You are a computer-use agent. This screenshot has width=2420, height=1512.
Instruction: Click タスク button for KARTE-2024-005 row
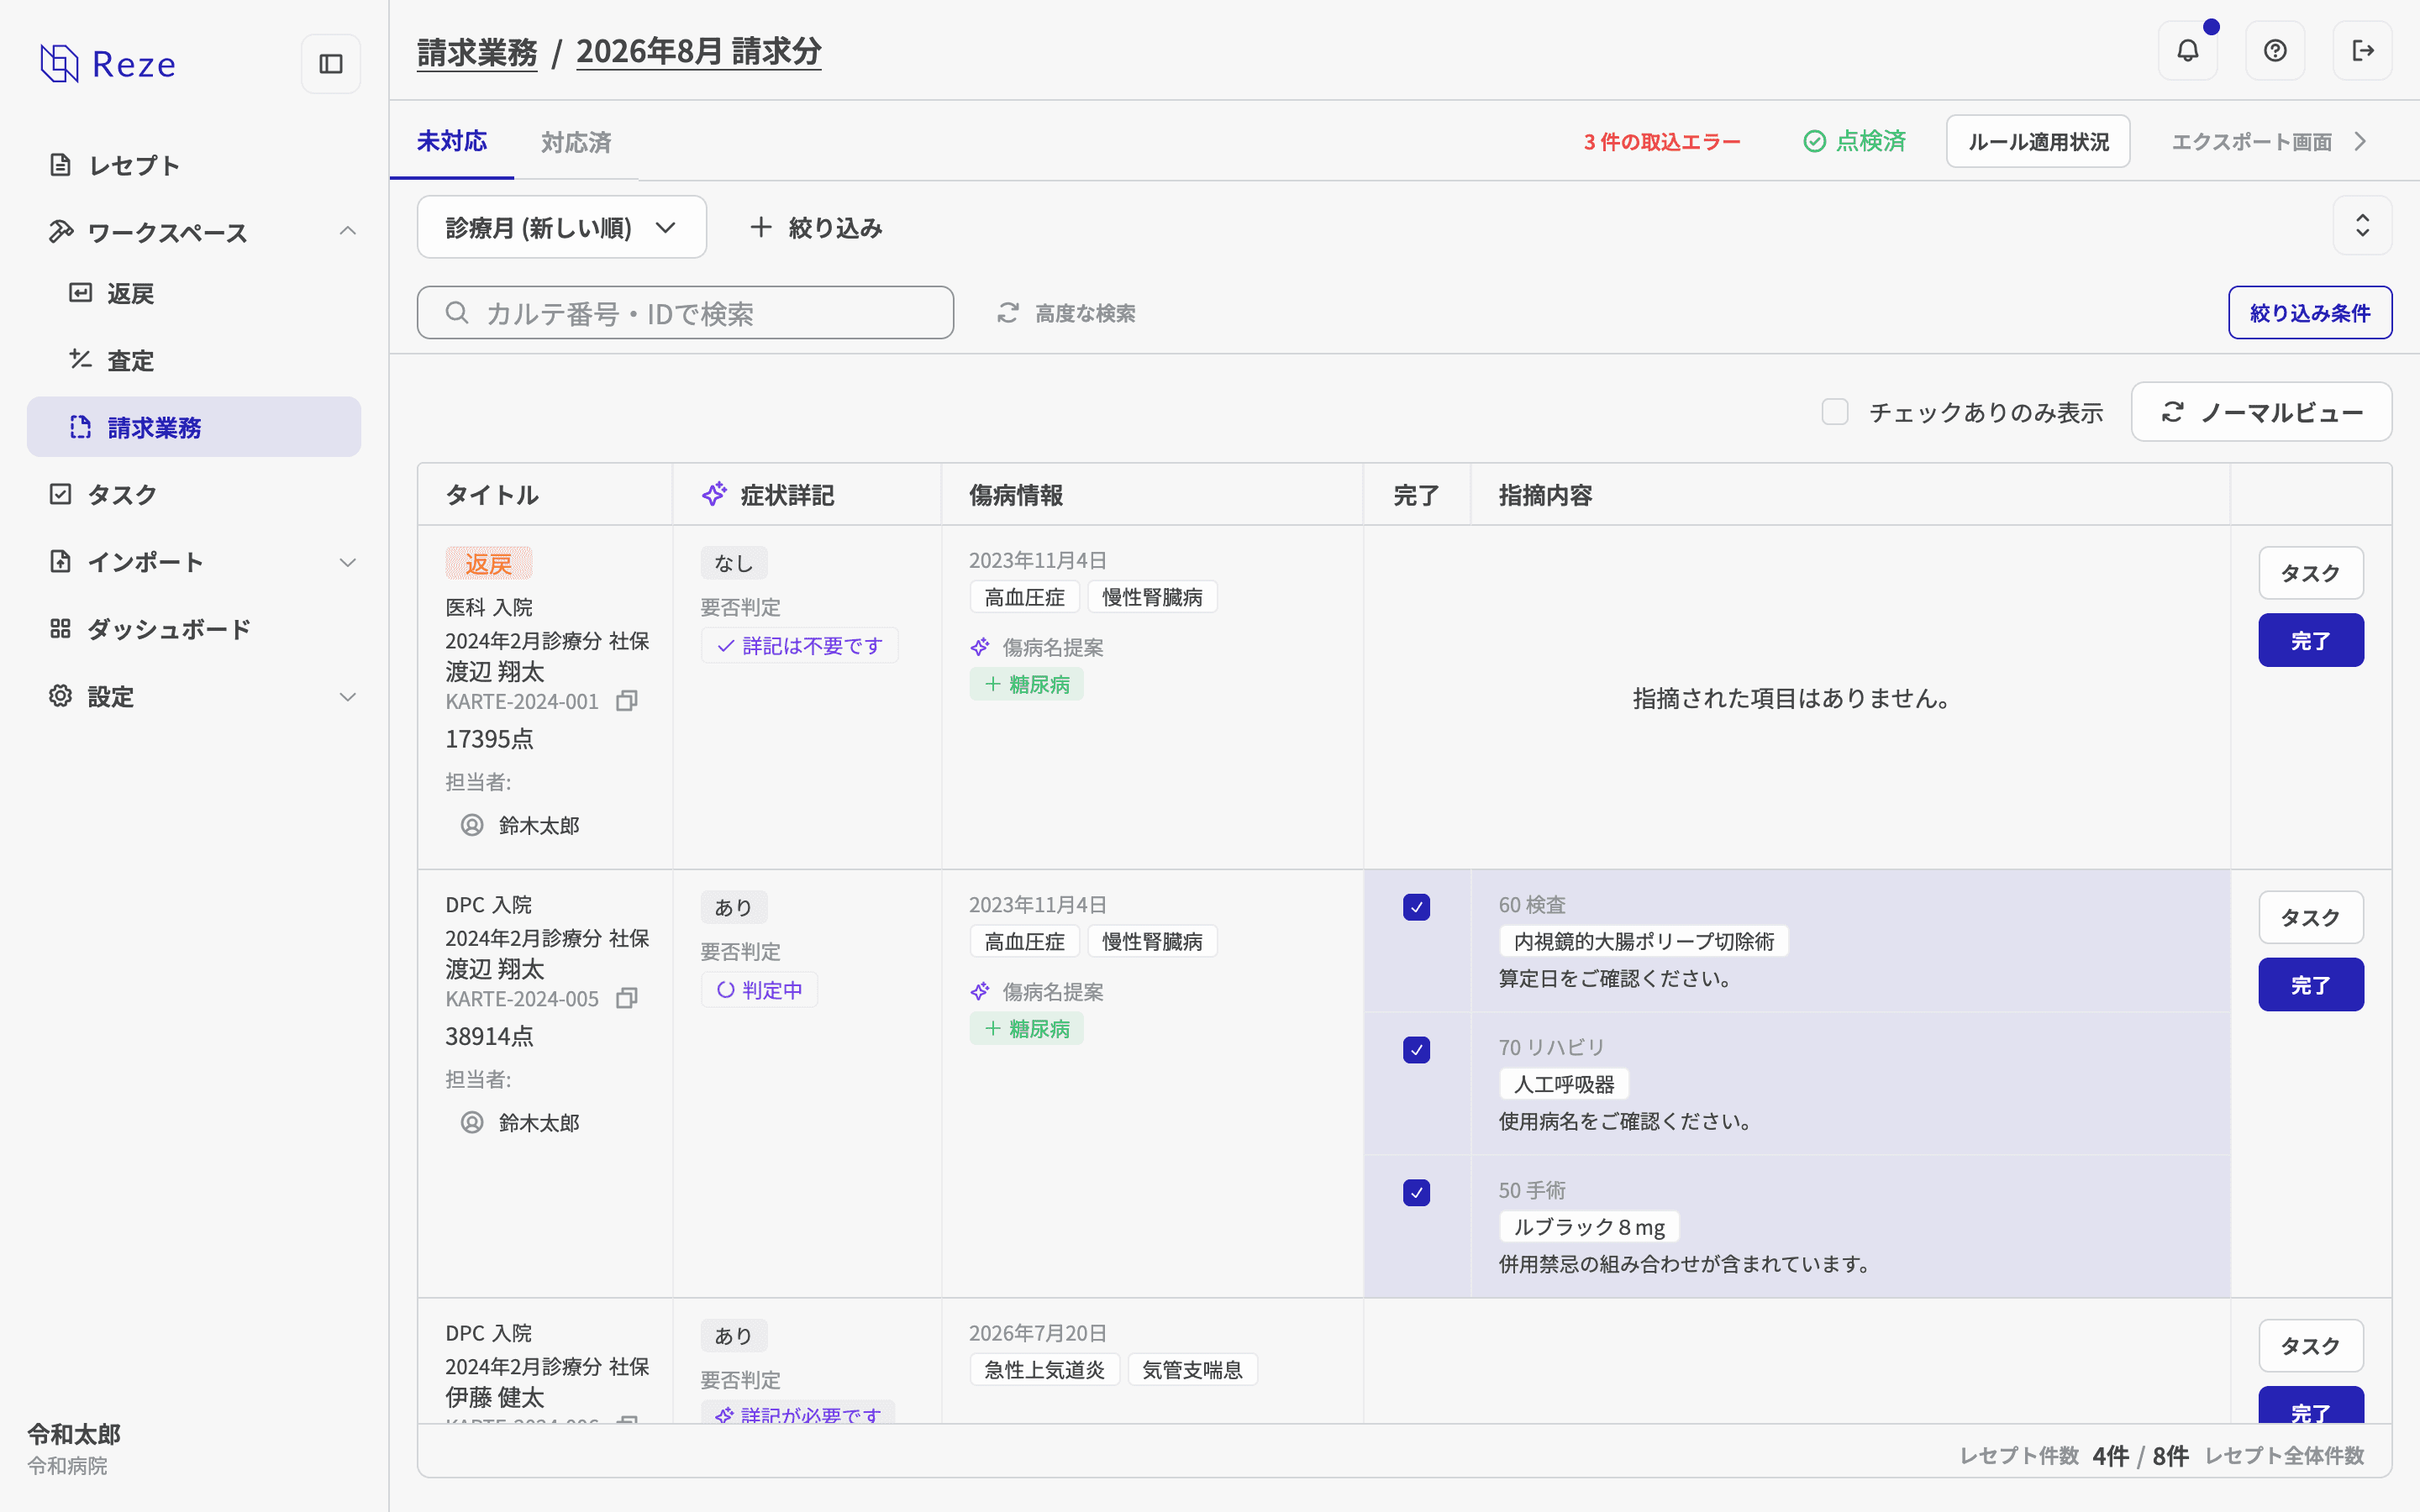coord(2310,917)
